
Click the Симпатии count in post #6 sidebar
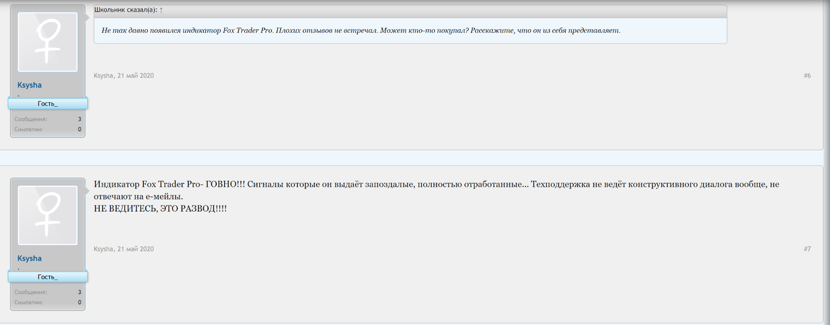pyautogui.click(x=79, y=130)
